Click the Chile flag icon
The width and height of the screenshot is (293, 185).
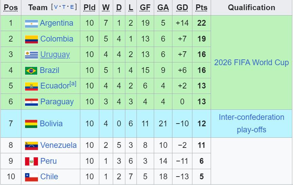(32, 177)
